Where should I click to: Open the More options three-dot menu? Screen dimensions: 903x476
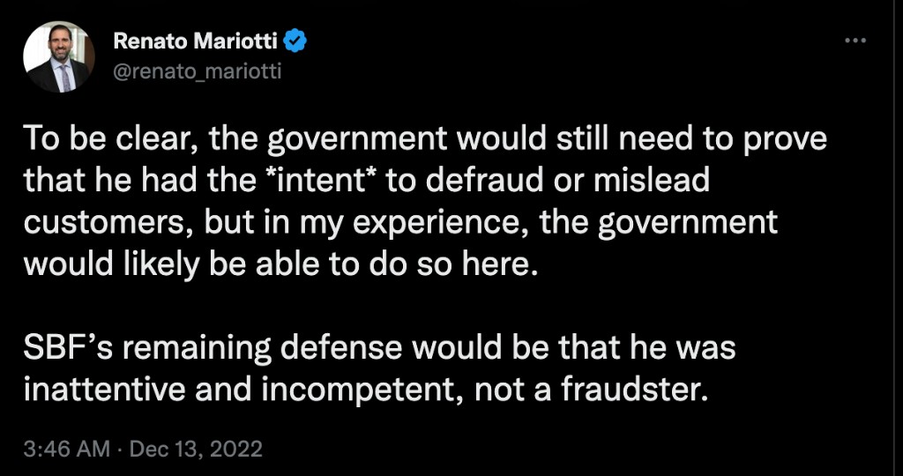(855, 41)
